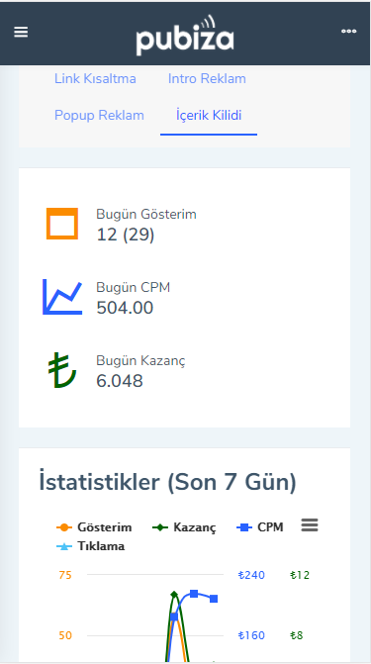Switch to the Popup Reklam tab
The height and width of the screenshot is (664, 371).
99,115
